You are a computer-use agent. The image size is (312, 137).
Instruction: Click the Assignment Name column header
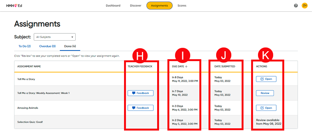tap(29, 66)
